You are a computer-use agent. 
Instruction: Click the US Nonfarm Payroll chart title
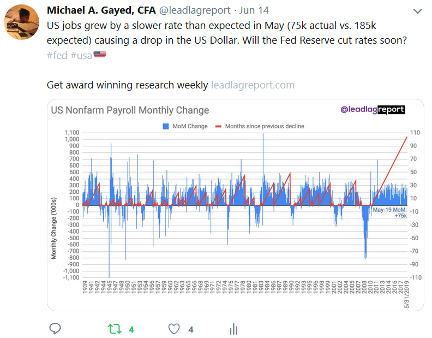click(x=130, y=110)
